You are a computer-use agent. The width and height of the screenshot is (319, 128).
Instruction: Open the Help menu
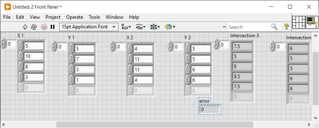pos(134,17)
